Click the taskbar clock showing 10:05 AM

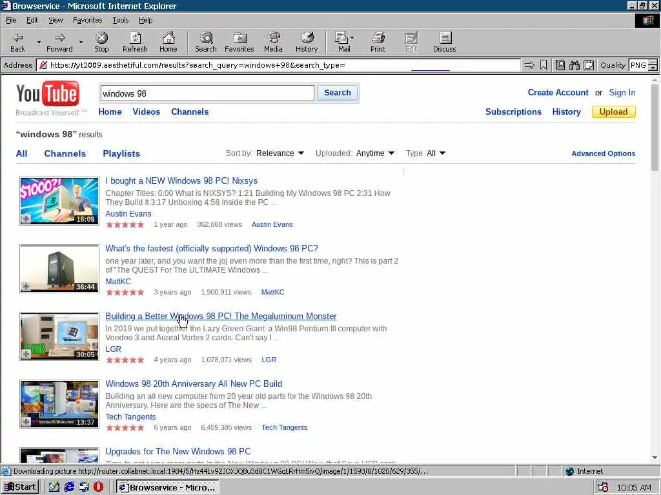click(x=634, y=487)
